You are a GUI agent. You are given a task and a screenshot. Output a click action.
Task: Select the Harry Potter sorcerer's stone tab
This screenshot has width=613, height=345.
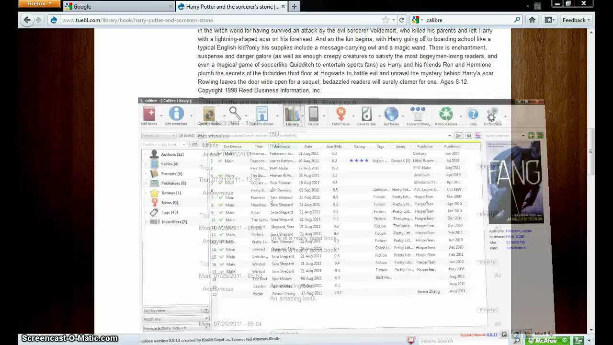coord(232,7)
